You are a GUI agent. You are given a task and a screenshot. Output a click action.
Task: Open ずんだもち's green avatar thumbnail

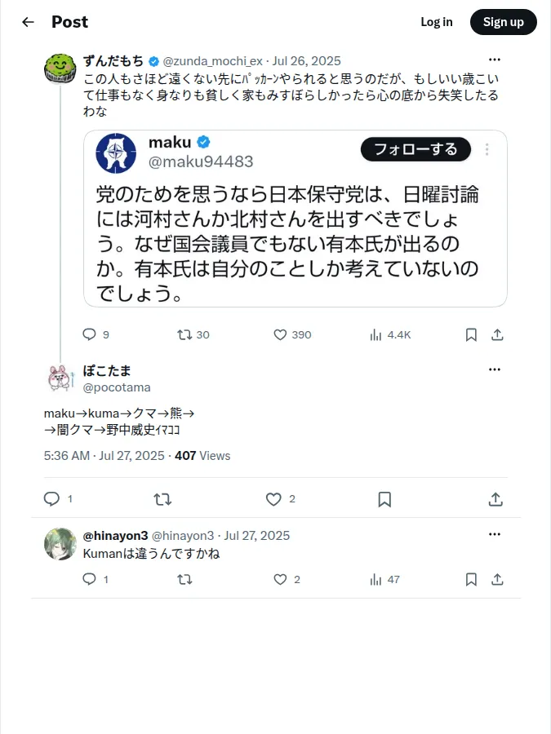(x=60, y=69)
